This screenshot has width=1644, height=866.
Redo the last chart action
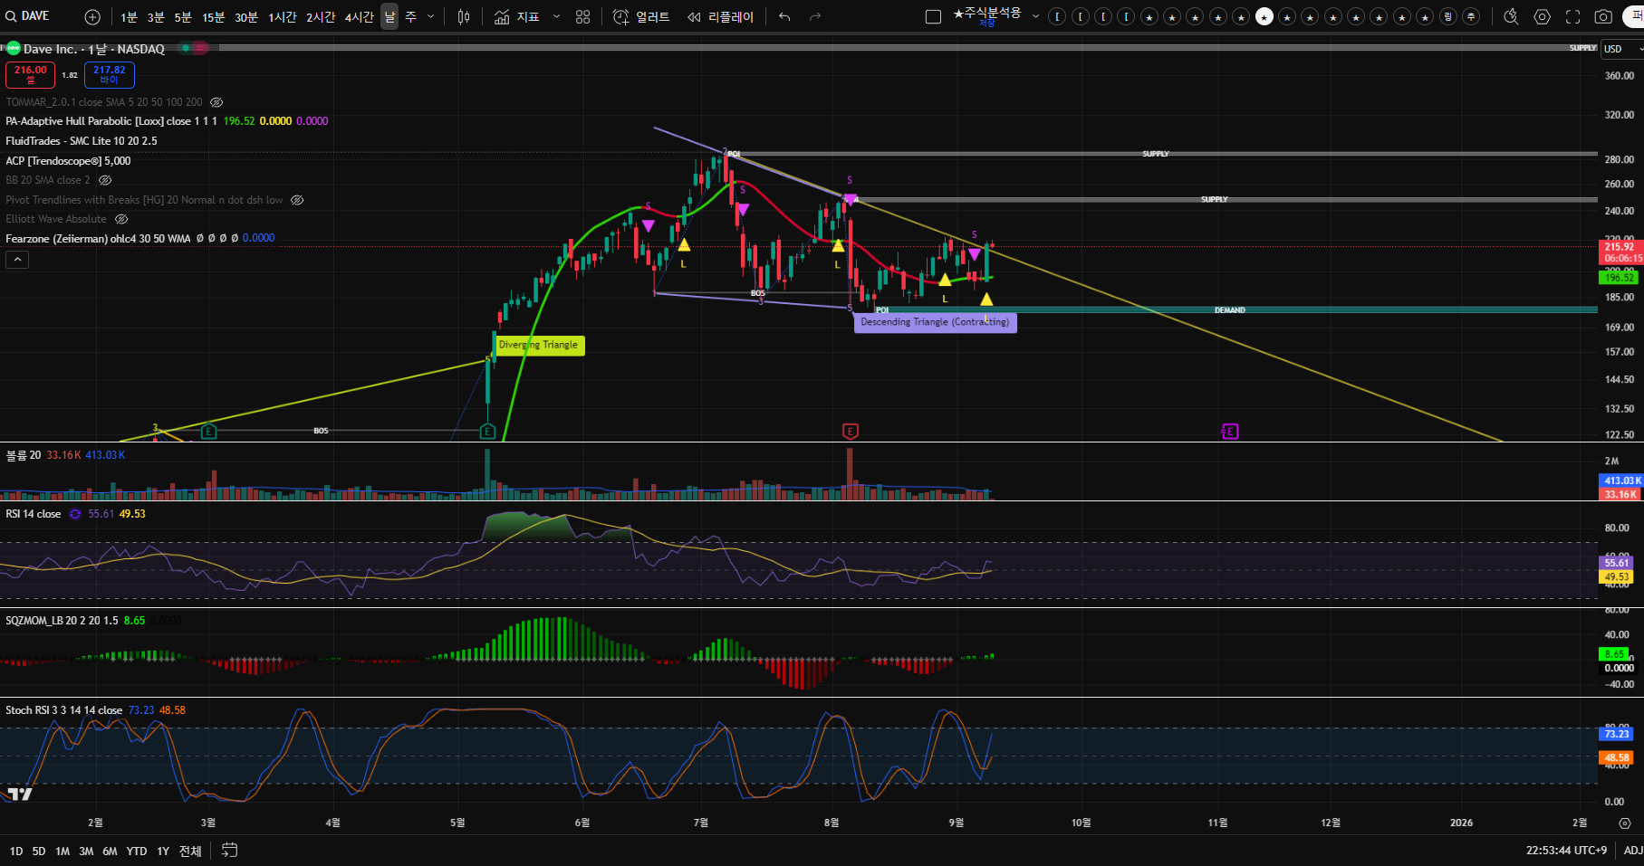(x=815, y=17)
